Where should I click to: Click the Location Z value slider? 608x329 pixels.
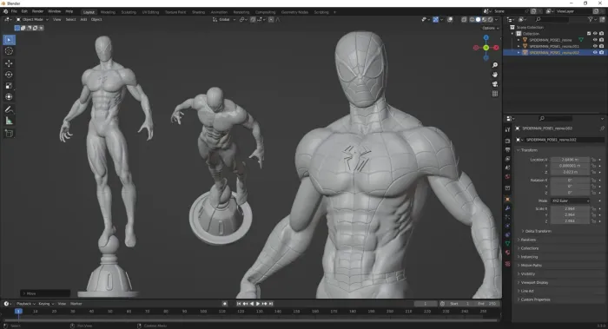click(x=570, y=172)
